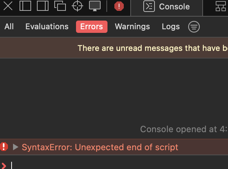Filter console by Logs
The image size is (228, 169).
171,27
